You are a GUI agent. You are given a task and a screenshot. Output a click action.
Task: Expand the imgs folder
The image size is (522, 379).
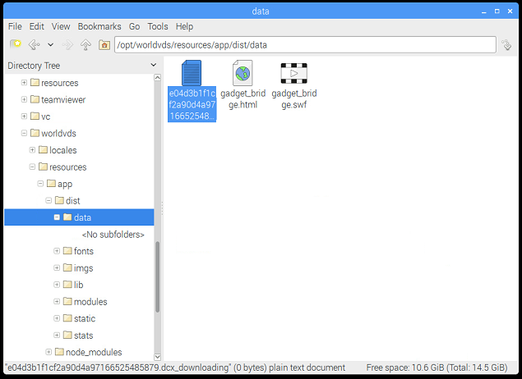click(57, 267)
